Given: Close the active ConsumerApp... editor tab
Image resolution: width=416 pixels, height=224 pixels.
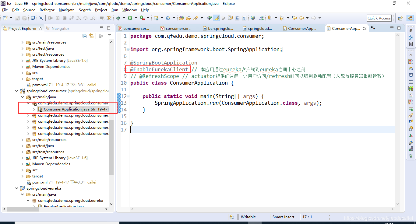Looking at the screenshot, I should point(364,28).
